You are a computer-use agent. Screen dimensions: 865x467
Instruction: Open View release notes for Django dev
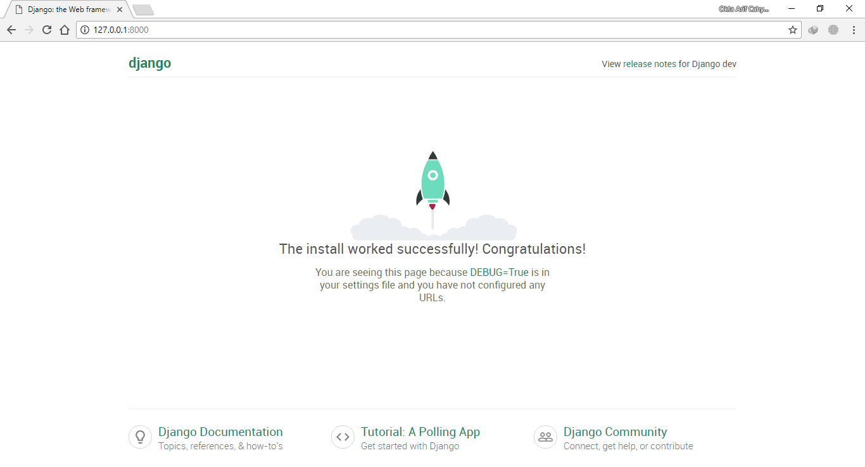669,64
